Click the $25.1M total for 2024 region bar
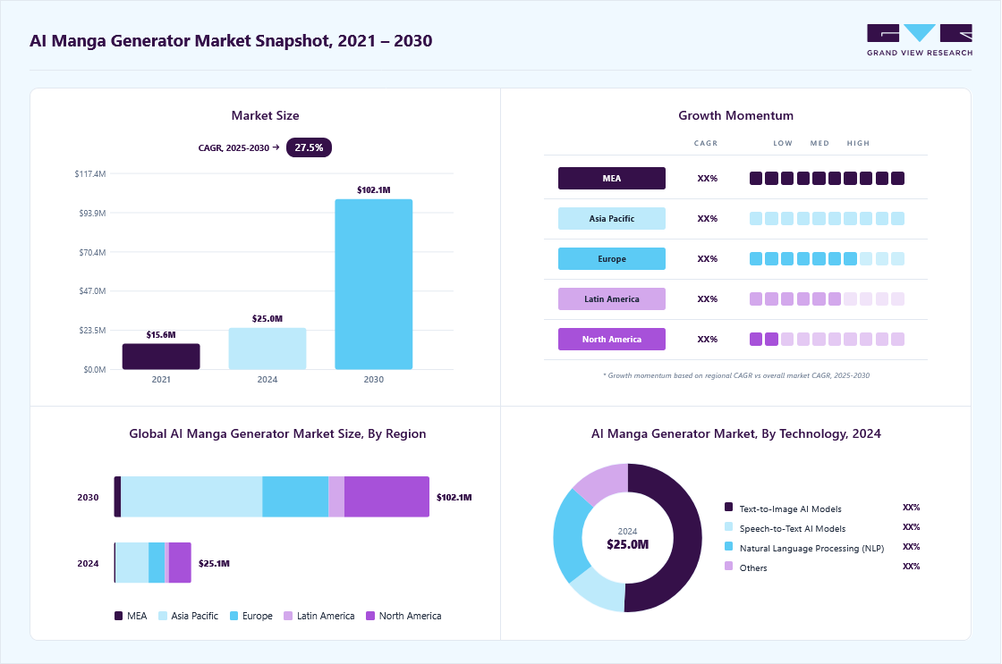This screenshot has width=1002, height=664. click(214, 563)
